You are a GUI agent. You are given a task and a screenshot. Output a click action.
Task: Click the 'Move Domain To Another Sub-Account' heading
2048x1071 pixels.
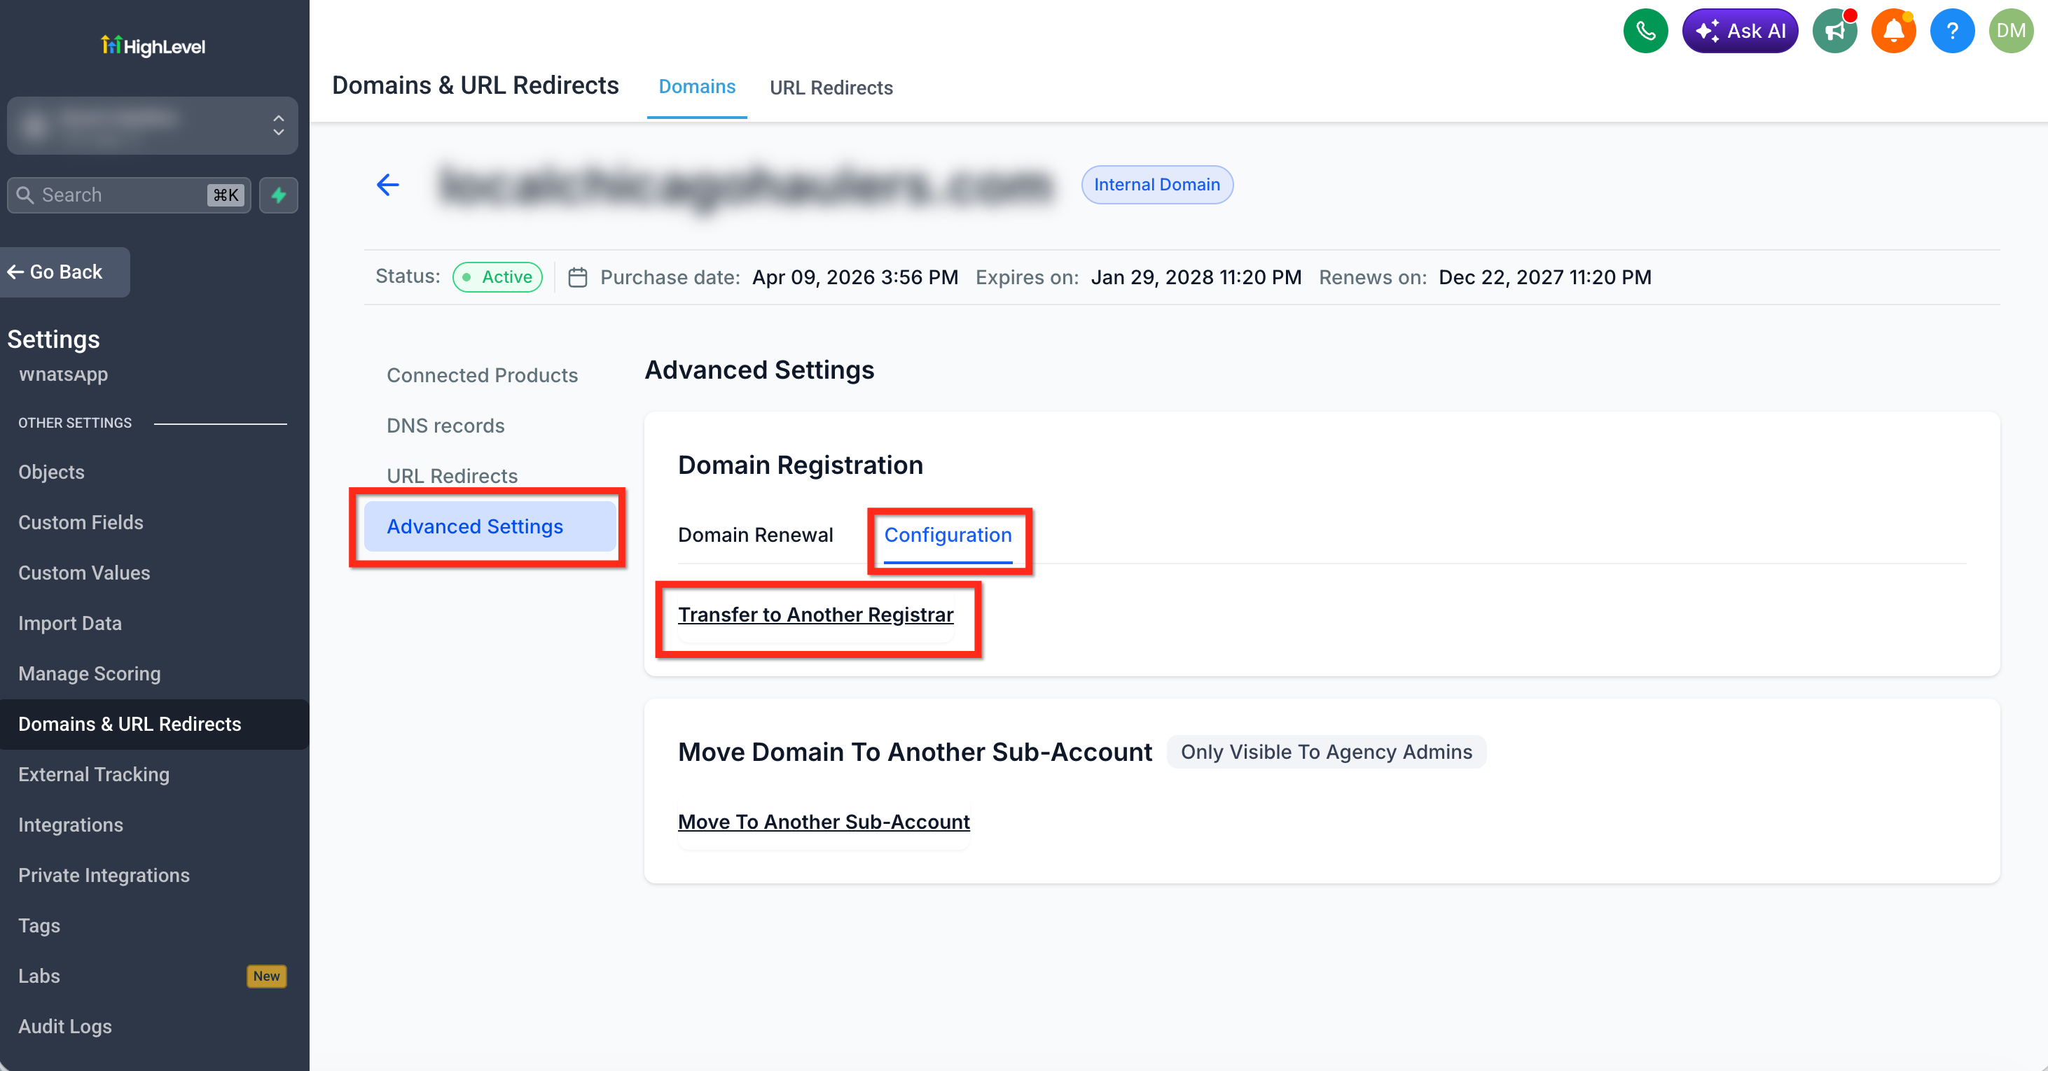click(914, 752)
